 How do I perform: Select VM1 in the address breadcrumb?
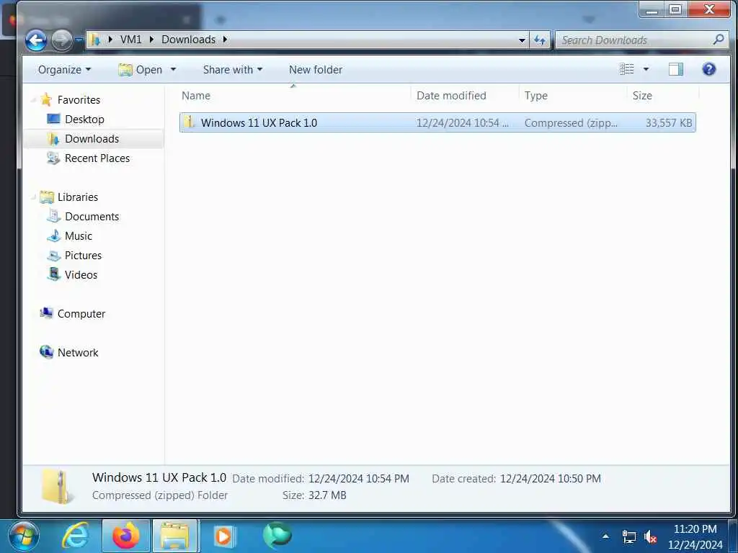[130, 40]
